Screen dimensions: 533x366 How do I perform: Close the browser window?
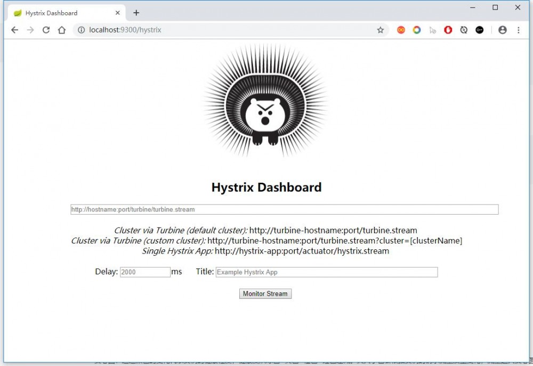click(x=518, y=7)
